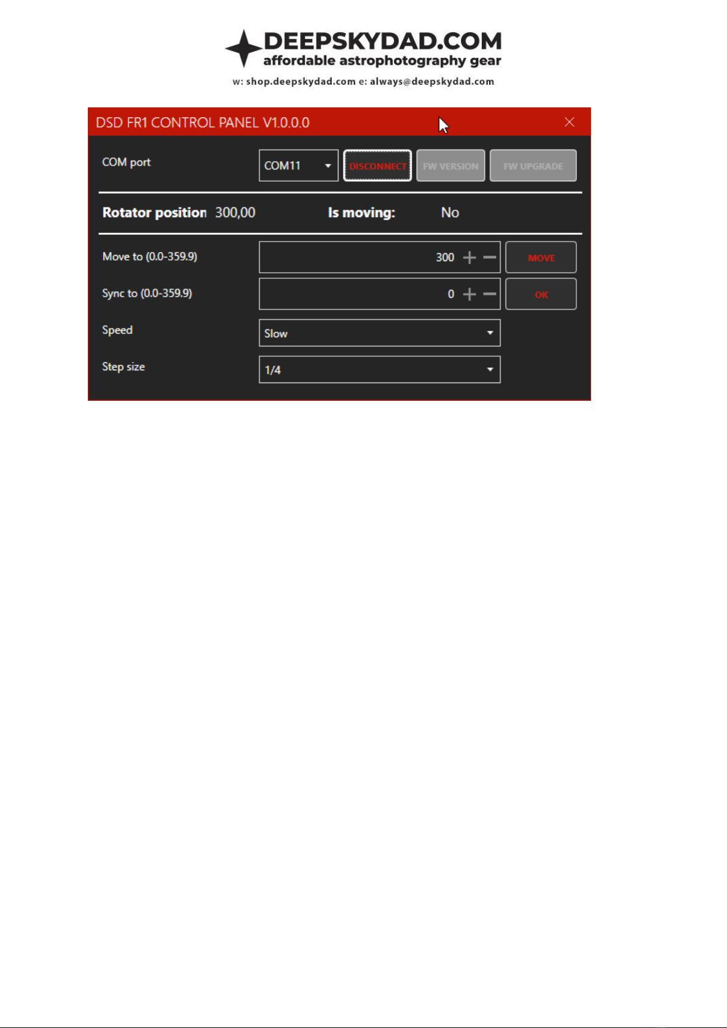727x1028 pixels.
Task: Click the Is moving value No
Action: [x=450, y=213]
